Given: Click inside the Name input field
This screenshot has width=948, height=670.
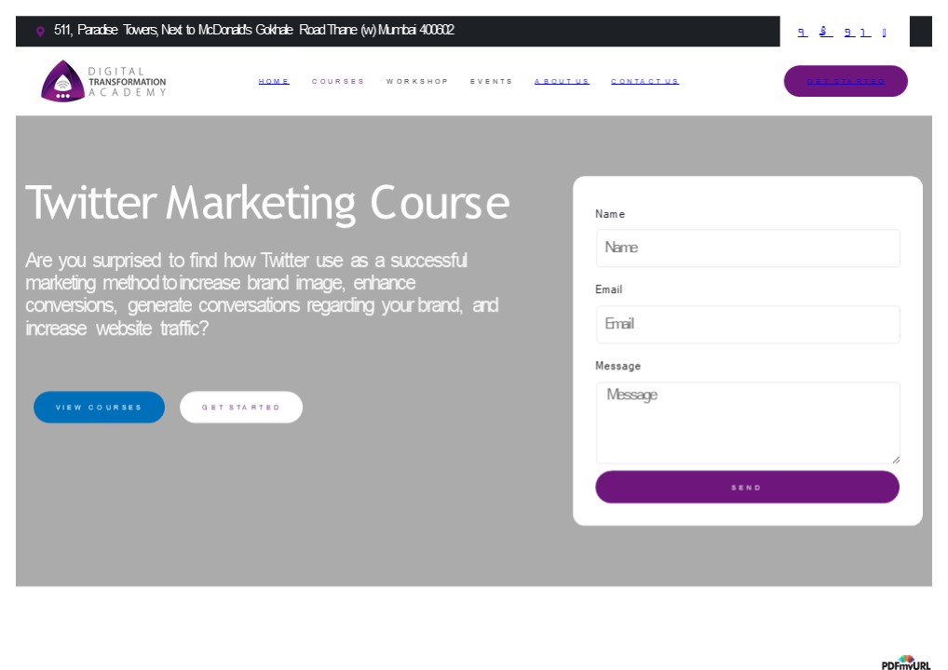Looking at the screenshot, I should pyautogui.click(x=747, y=248).
